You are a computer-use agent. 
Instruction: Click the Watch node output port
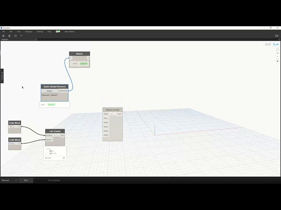coord(88,58)
